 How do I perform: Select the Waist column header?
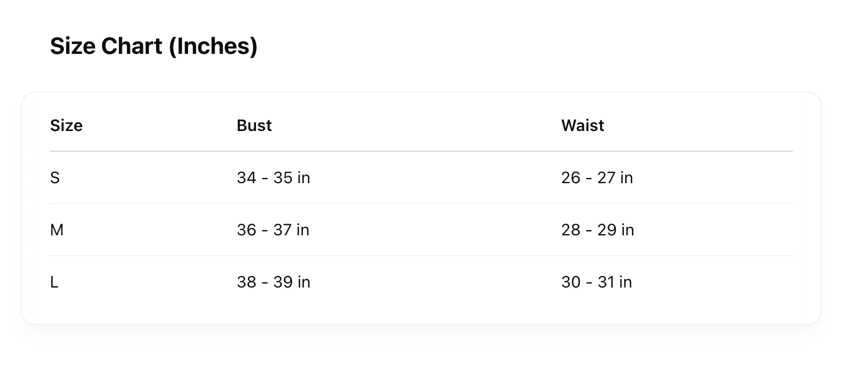point(583,126)
